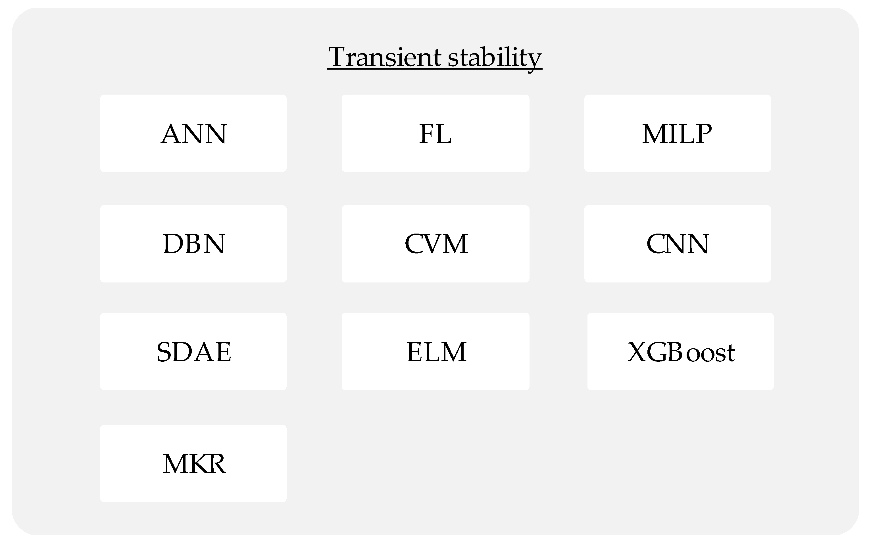Click the stacked denoising autoencoder abbreviation
Image resolution: width=869 pixels, height=545 pixels.
[193, 351]
